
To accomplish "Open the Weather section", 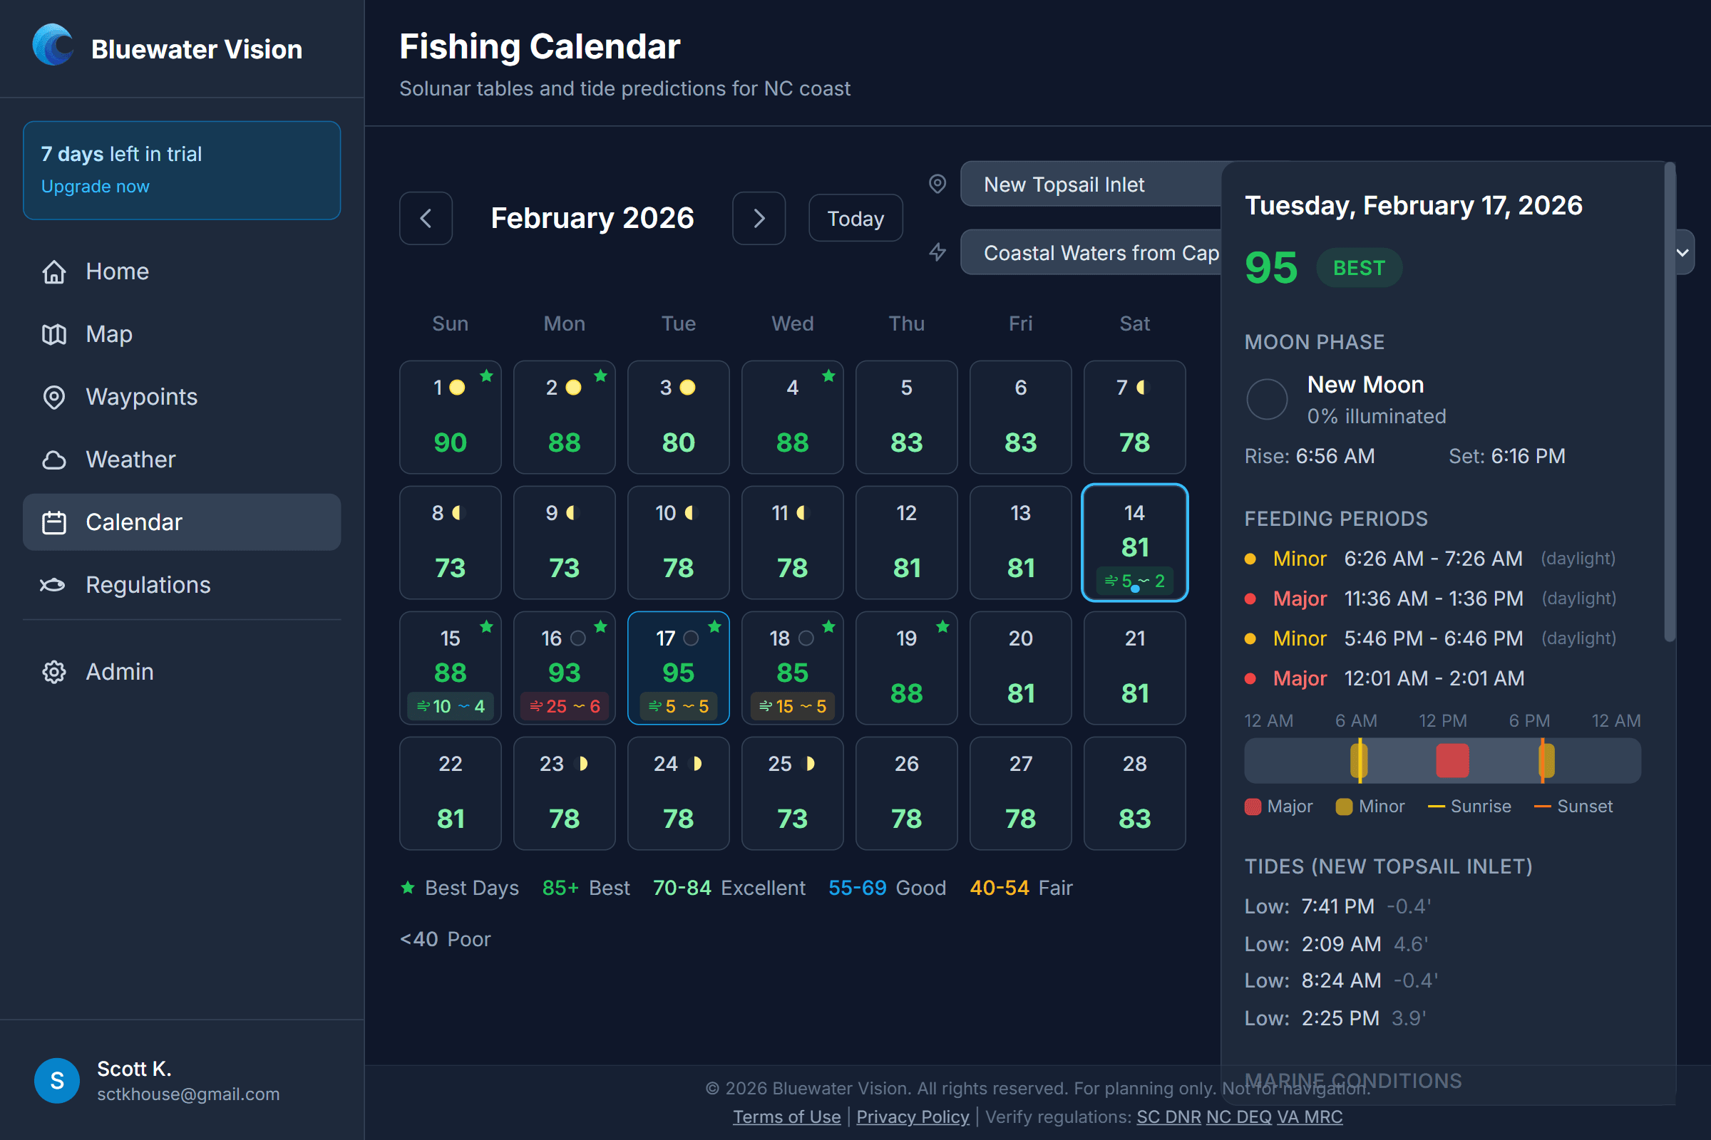I will [x=130, y=459].
